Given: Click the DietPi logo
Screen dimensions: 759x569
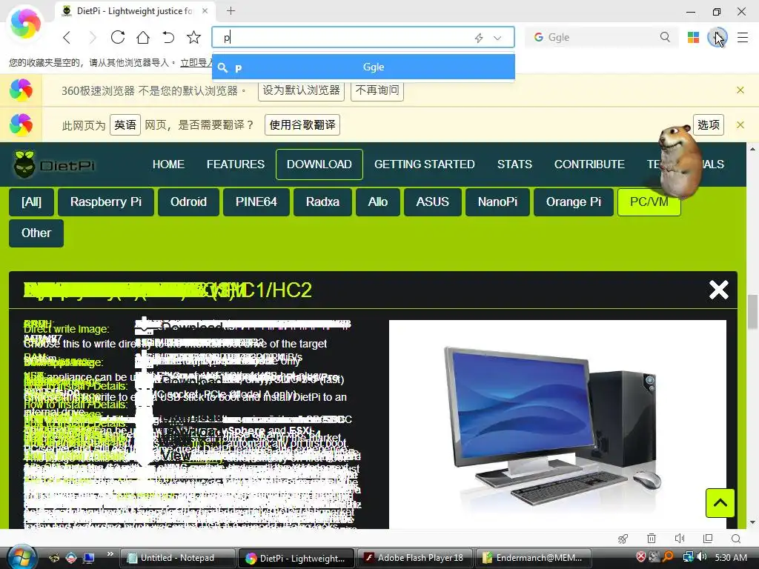Looking at the screenshot, I should 53,164.
